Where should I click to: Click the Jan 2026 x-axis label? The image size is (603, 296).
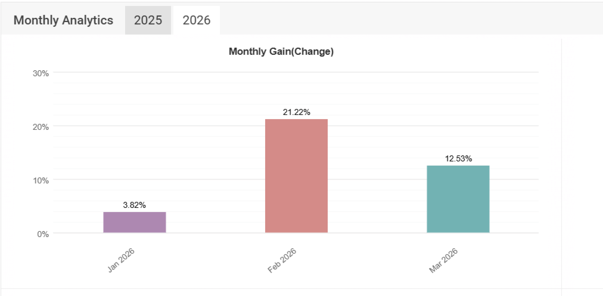click(122, 260)
